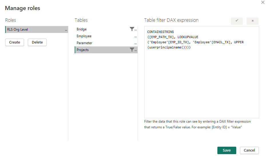Open ellipsis menu for Parameter table
Image resolution: width=266 pixels, height=157 pixels.
136,44
